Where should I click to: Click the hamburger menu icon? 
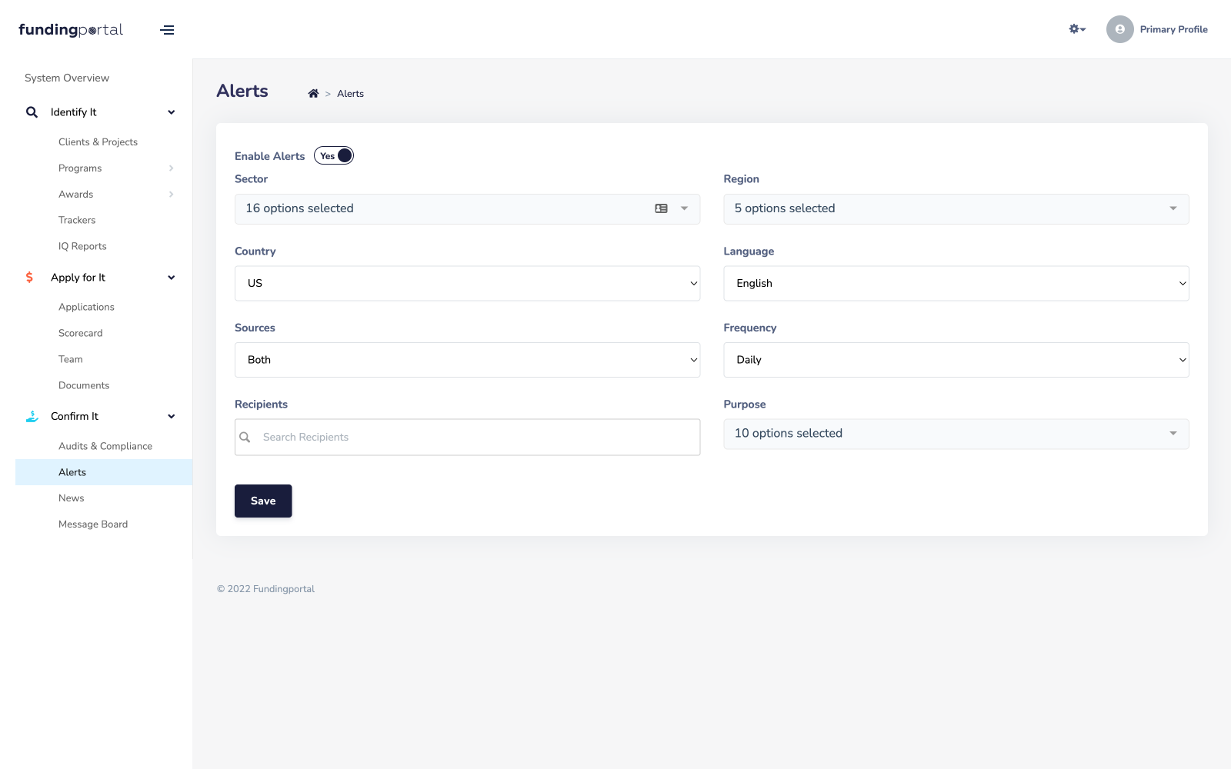pyautogui.click(x=167, y=30)
